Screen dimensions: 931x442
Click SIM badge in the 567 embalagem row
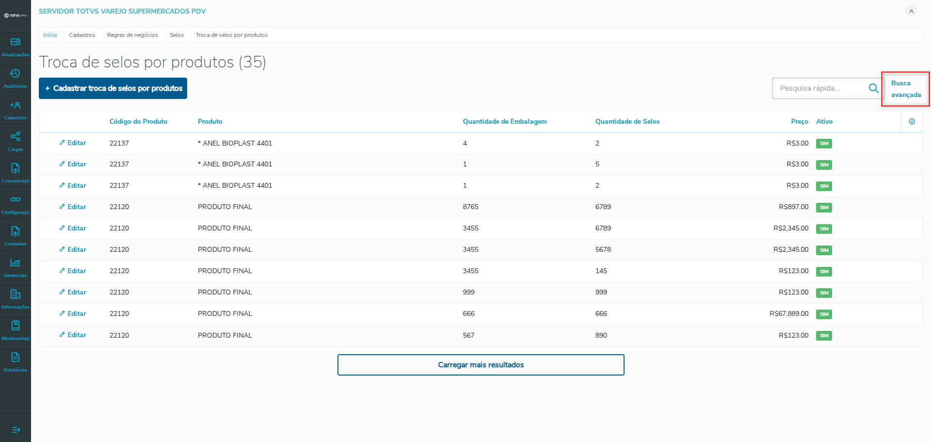tap(824, 336)
